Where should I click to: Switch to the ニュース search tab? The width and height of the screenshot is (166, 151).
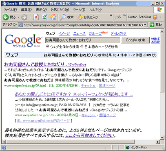click(x=80, y=33)
